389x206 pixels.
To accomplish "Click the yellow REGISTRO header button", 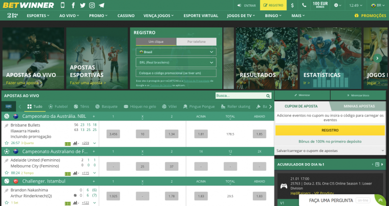I will [x=273, y=5].
